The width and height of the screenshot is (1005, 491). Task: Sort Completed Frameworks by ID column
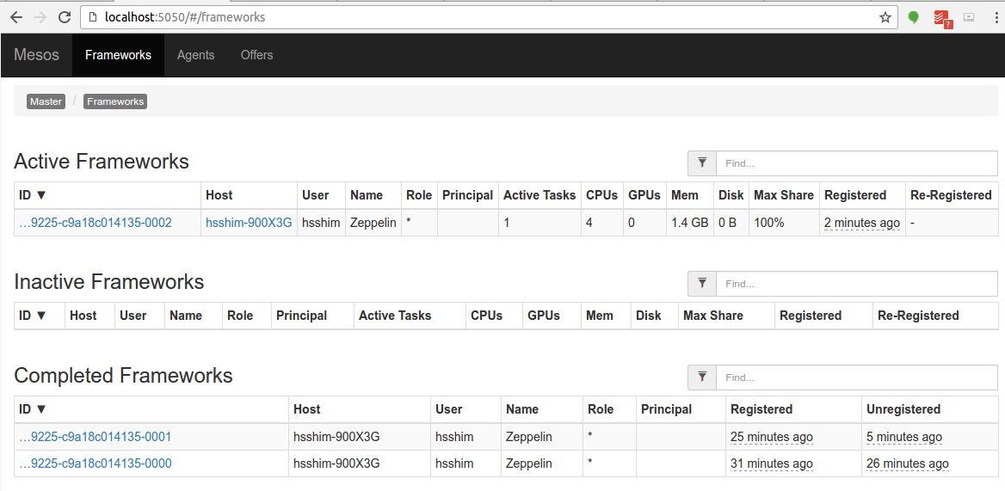tap(33, 409)
